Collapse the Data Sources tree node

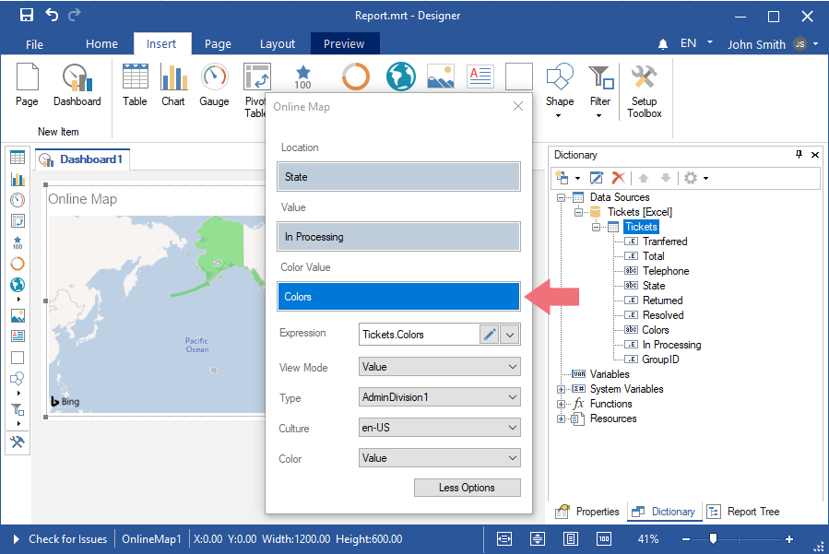tap(562, 197)
